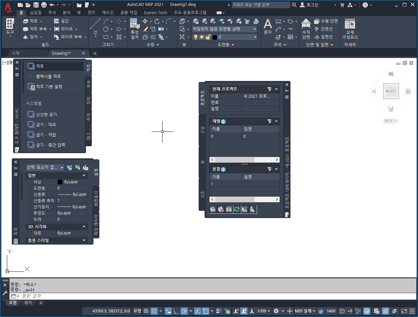Click the ByLayer color swatch in 색상 row

coord(60,182)
